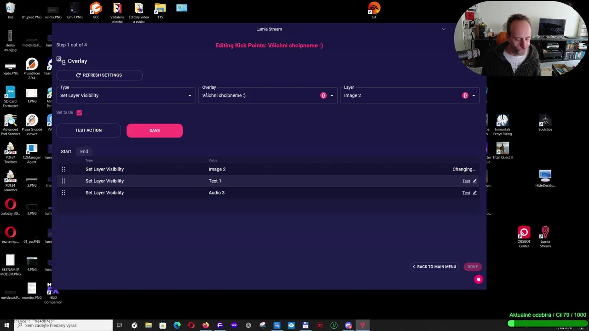Open the PrusaSlicer 2.9.4 desktop shortcut
The image size is (589, 331).
[32, 69]
